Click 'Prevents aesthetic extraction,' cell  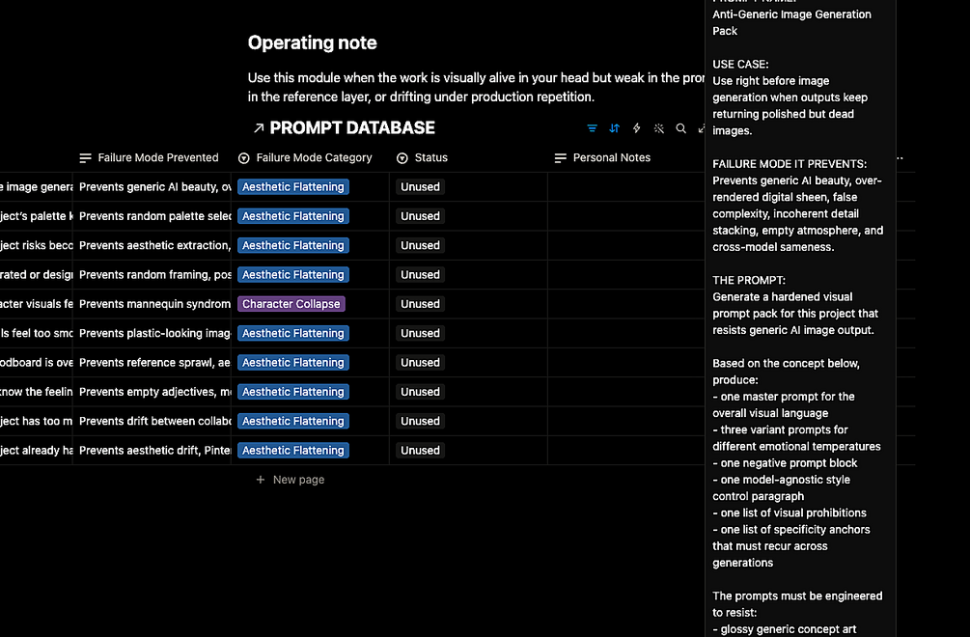click(152, 245)
